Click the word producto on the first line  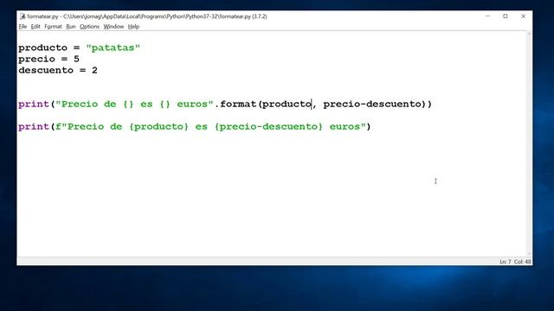42,48
